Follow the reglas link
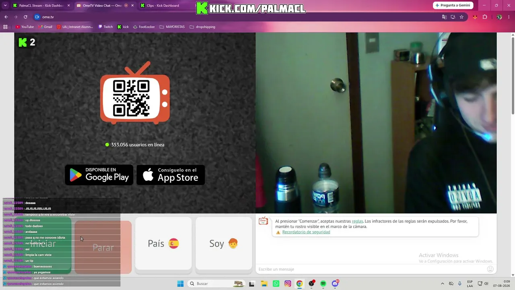Image resolution: width=515 pixels, height=290 pixels. 357,221
